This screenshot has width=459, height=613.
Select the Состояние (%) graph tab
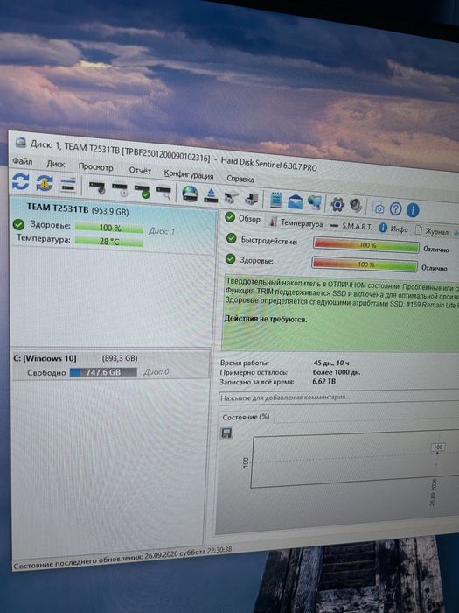246,417
